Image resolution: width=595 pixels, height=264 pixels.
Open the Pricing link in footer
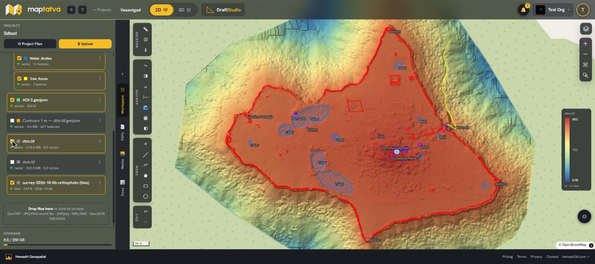pos(507,257)
